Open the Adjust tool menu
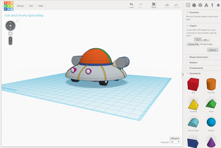221x148 pixels. coord(154,5)
